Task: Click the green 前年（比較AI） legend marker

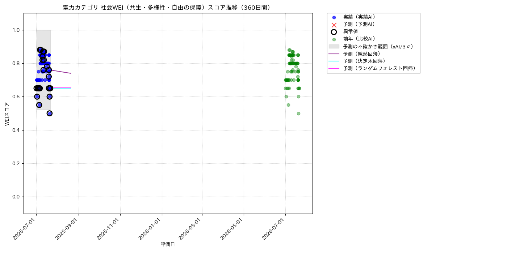Action: (x=334, y=39)
